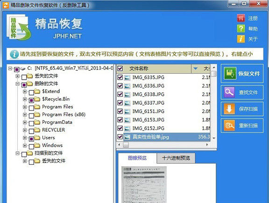Click the image icon of IMG_6338.JPG
Image resolution: width=269 pixels, height=203 pixels.
tap(127, 95)
